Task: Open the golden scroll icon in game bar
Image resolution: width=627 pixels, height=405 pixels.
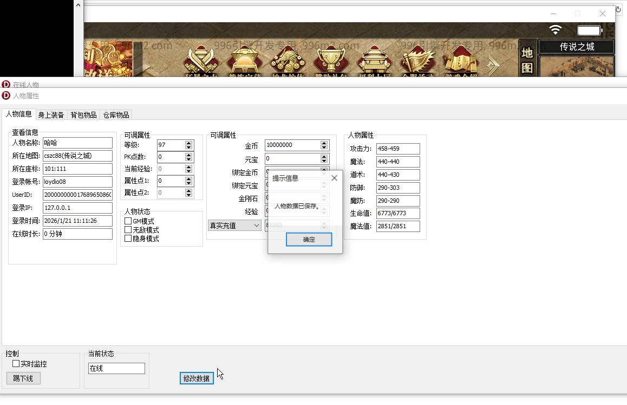Action: [460, 61]
